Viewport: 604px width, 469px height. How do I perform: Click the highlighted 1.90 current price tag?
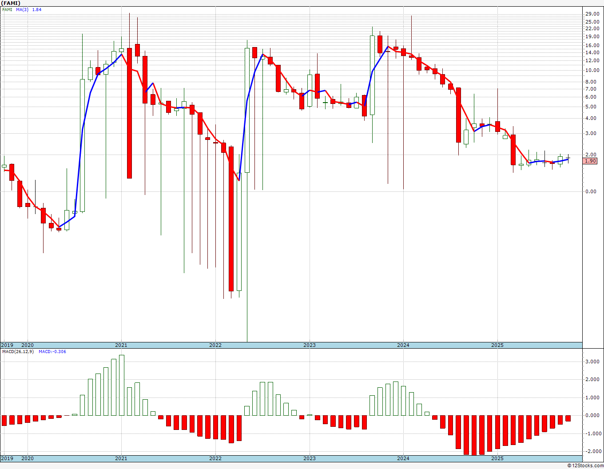(x=591, y=161)
